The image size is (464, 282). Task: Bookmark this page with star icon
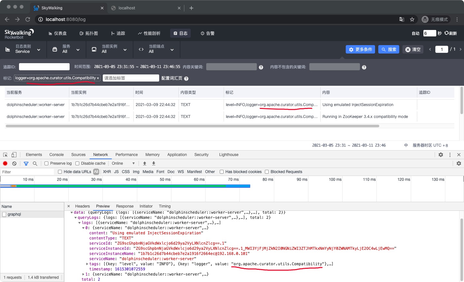click(412, 19)
